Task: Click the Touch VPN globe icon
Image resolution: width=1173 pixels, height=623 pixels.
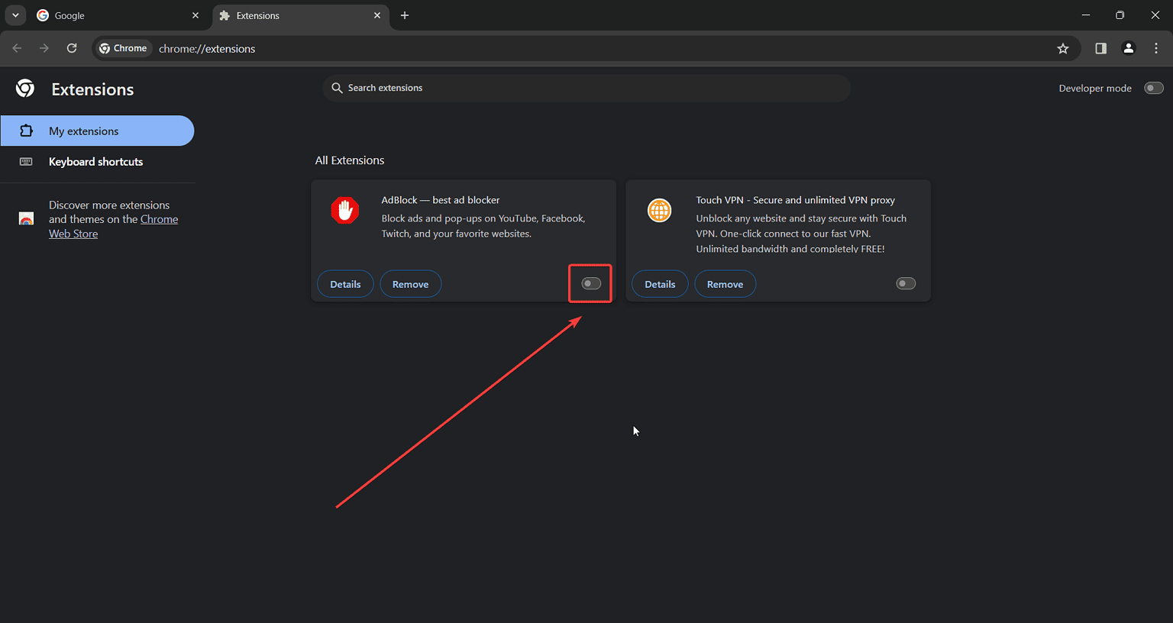Action: click(x=659, y=211)
